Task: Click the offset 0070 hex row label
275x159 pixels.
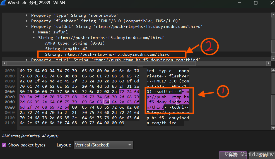Action: [10, 71]
